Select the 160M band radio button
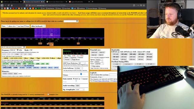Screen dimensions: 194x109 point(3,58)
